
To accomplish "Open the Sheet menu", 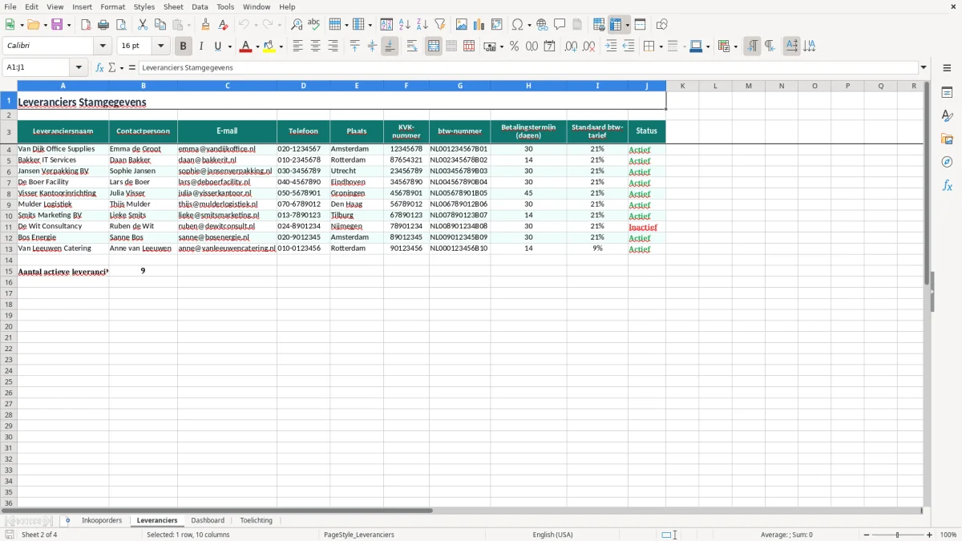I will click(x=173, y=6).
